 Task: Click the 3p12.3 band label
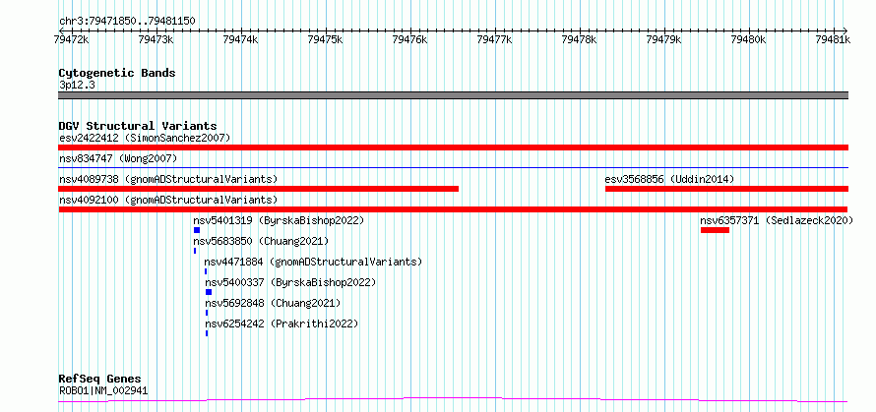pyautogui.click(x=77, y=85)
